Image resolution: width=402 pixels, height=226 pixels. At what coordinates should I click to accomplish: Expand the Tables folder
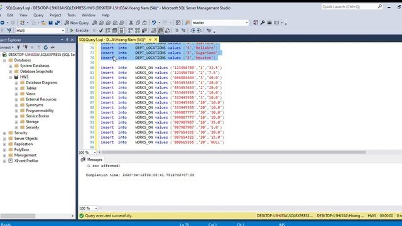(16, 89)
